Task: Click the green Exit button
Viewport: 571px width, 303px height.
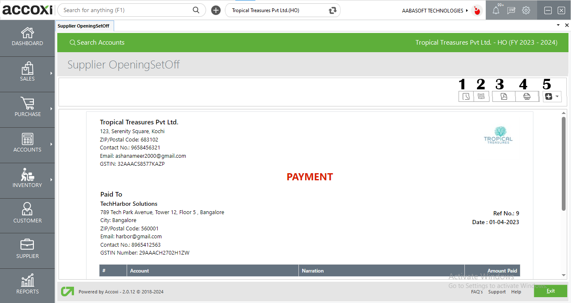Action: [x=550, y=291]
